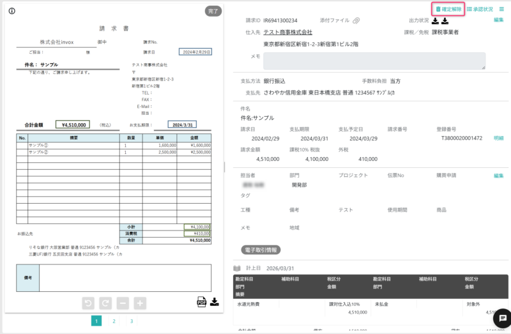Click the メモ text area

pyautogui.click(x=374, y=61)
